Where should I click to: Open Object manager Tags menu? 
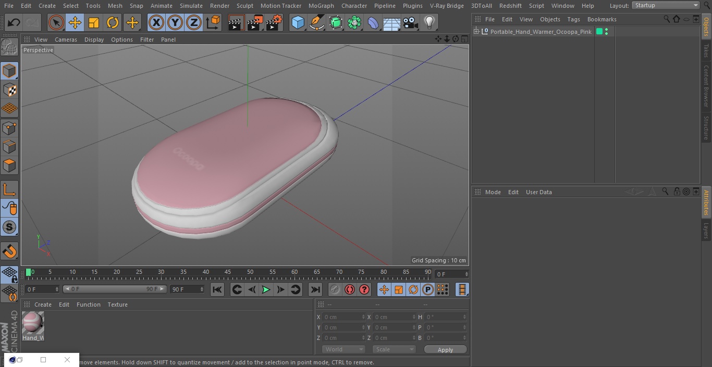[573, 19]
